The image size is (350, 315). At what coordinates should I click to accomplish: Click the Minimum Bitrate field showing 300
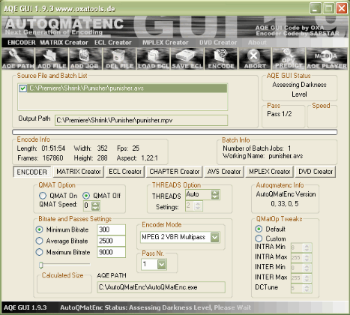pos(111,229)
